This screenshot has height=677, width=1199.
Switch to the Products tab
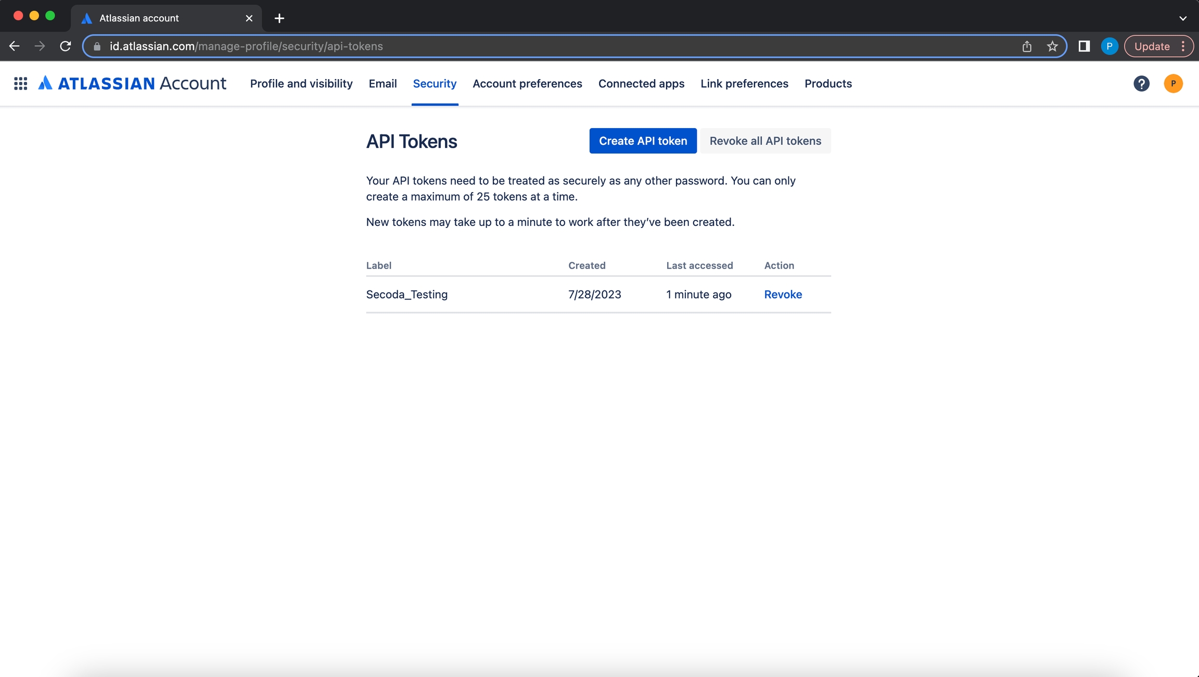point(828,83)
